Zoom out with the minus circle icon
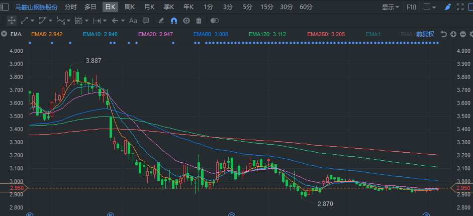Screen dimensions: 473x216 (463, 34)
